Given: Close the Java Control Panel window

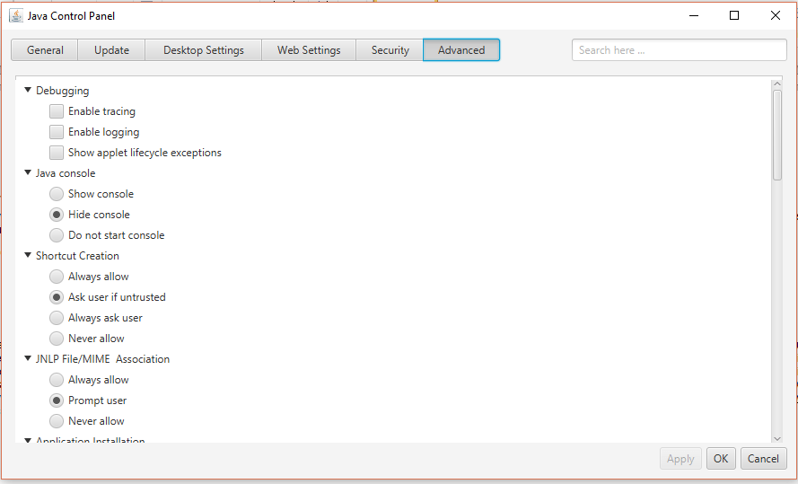Looking at the screenshot, I should (x=775, y=15).
